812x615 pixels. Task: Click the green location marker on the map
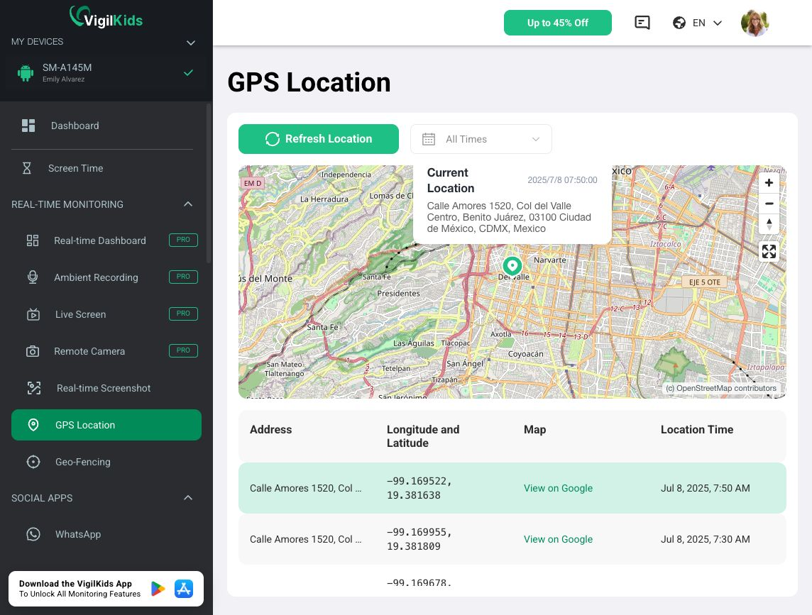(x=512, y=266)
